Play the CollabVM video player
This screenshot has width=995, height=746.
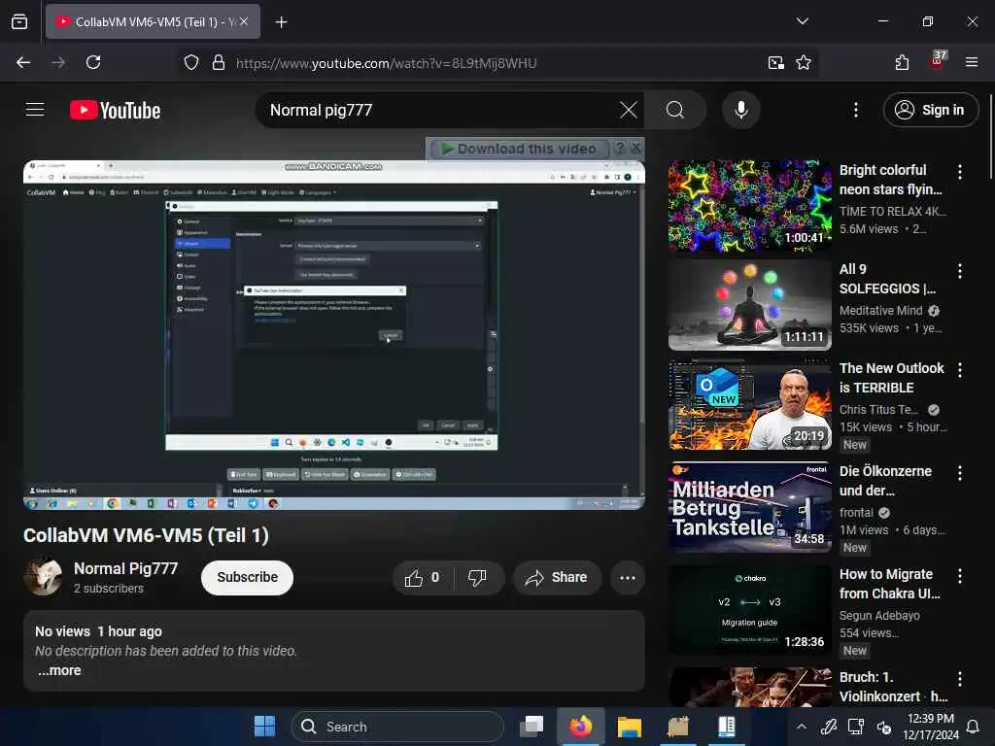334,335
